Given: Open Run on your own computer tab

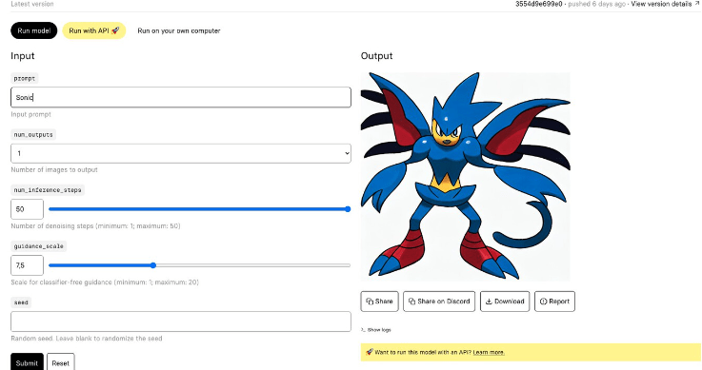Looking at the screenshot, I should tap(179, 30).
